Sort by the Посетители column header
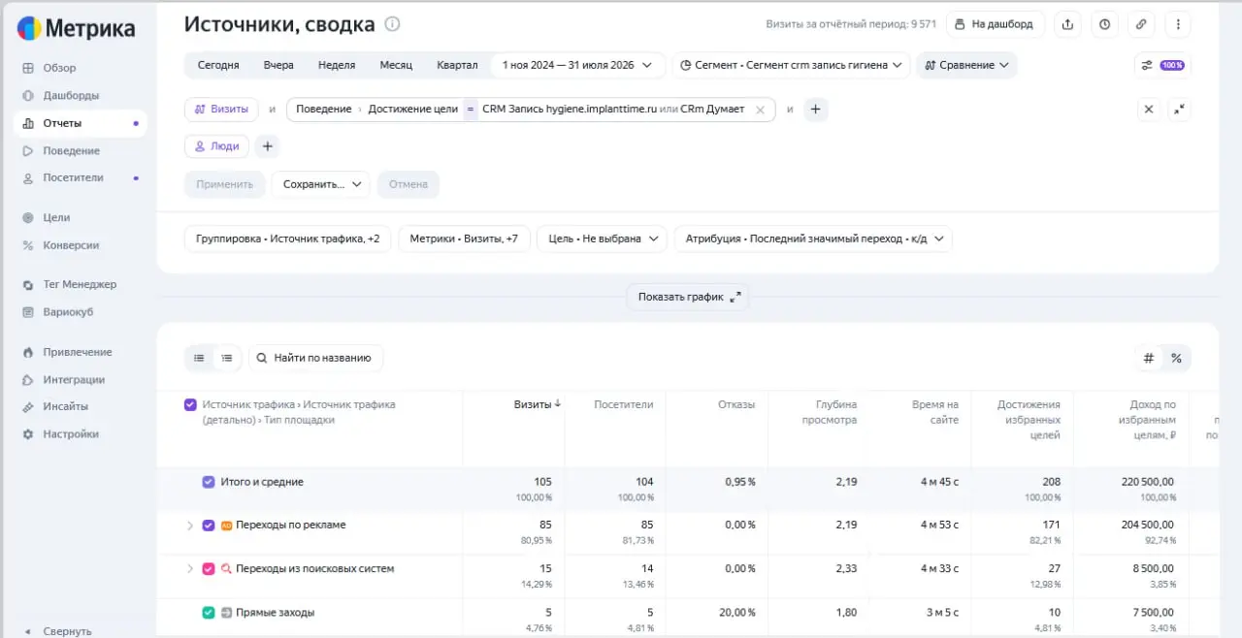 point(623,404)
